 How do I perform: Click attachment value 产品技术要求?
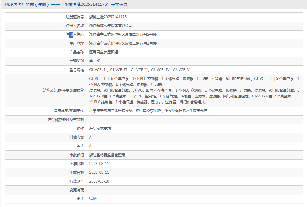[100, 129]
